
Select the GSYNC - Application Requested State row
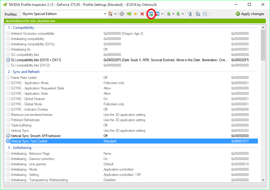[132, 88]
